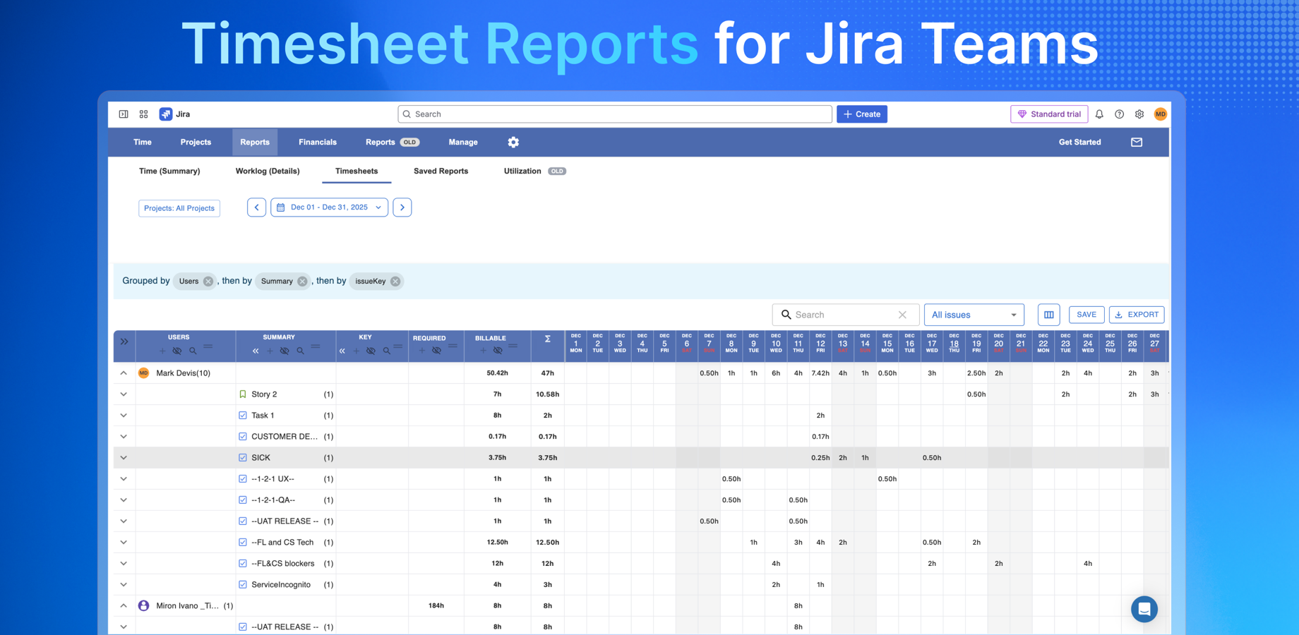Image resolution: width=1299 pixels, height=635 pixels.
Task: Click the Create button
Action: (x=861, y=114)
